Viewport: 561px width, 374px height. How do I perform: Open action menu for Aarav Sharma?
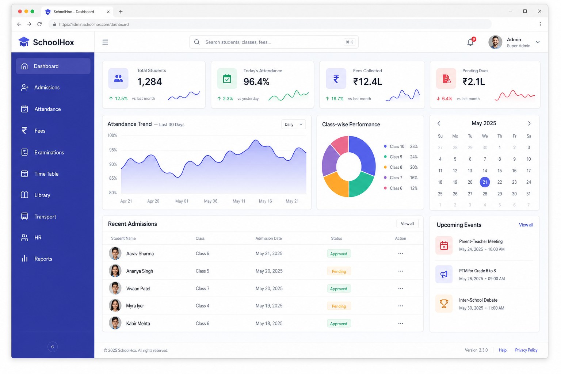point(401,253)
